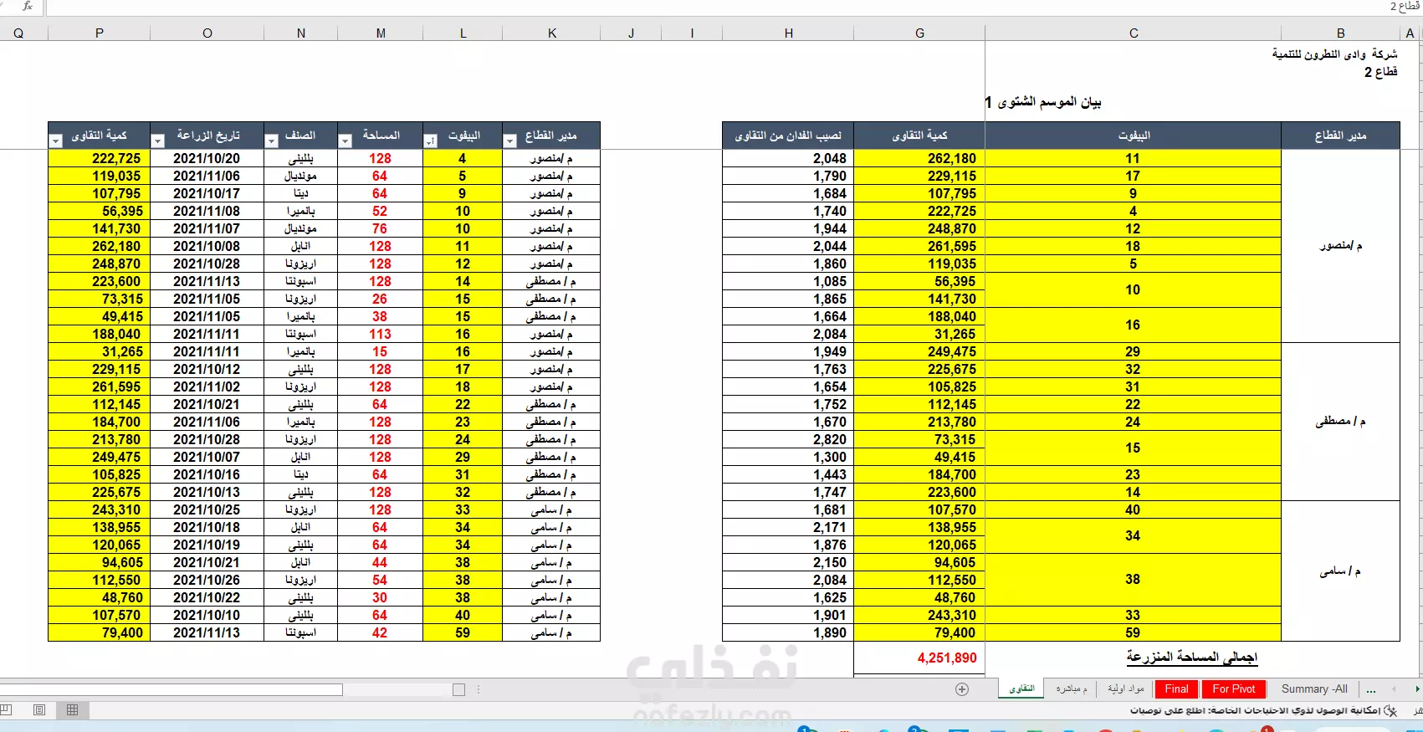Viewport: 1423px width, 732px height.
Task: Click the total cell 4,251,890
Action: coord(919,658)
